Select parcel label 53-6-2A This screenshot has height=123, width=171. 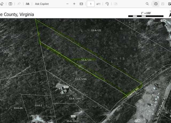(18, 108)
